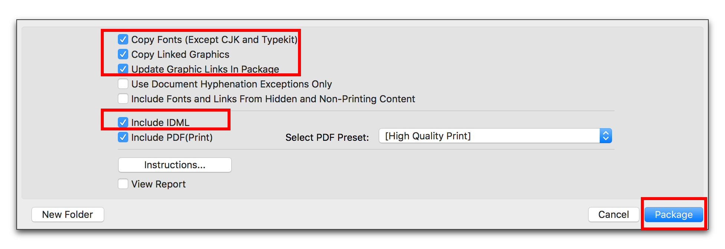The image size is (725, 249).
Task: Open the Select PDF Preset dropdown
Action: click(482, 136)
